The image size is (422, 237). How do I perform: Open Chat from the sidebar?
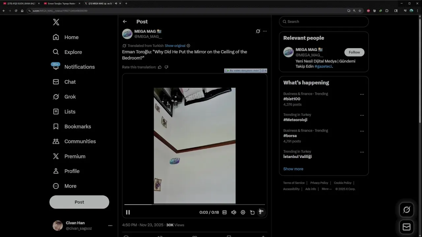[64, 82]
